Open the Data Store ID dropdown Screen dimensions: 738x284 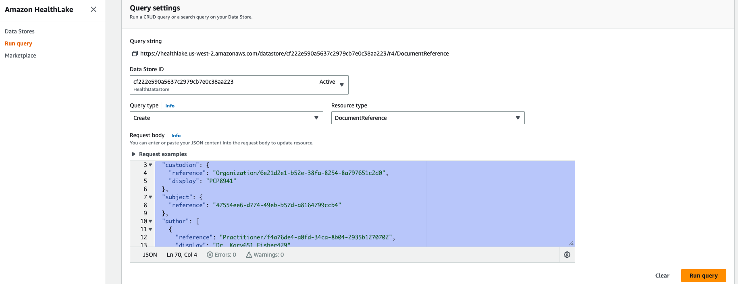click(239, 85)
